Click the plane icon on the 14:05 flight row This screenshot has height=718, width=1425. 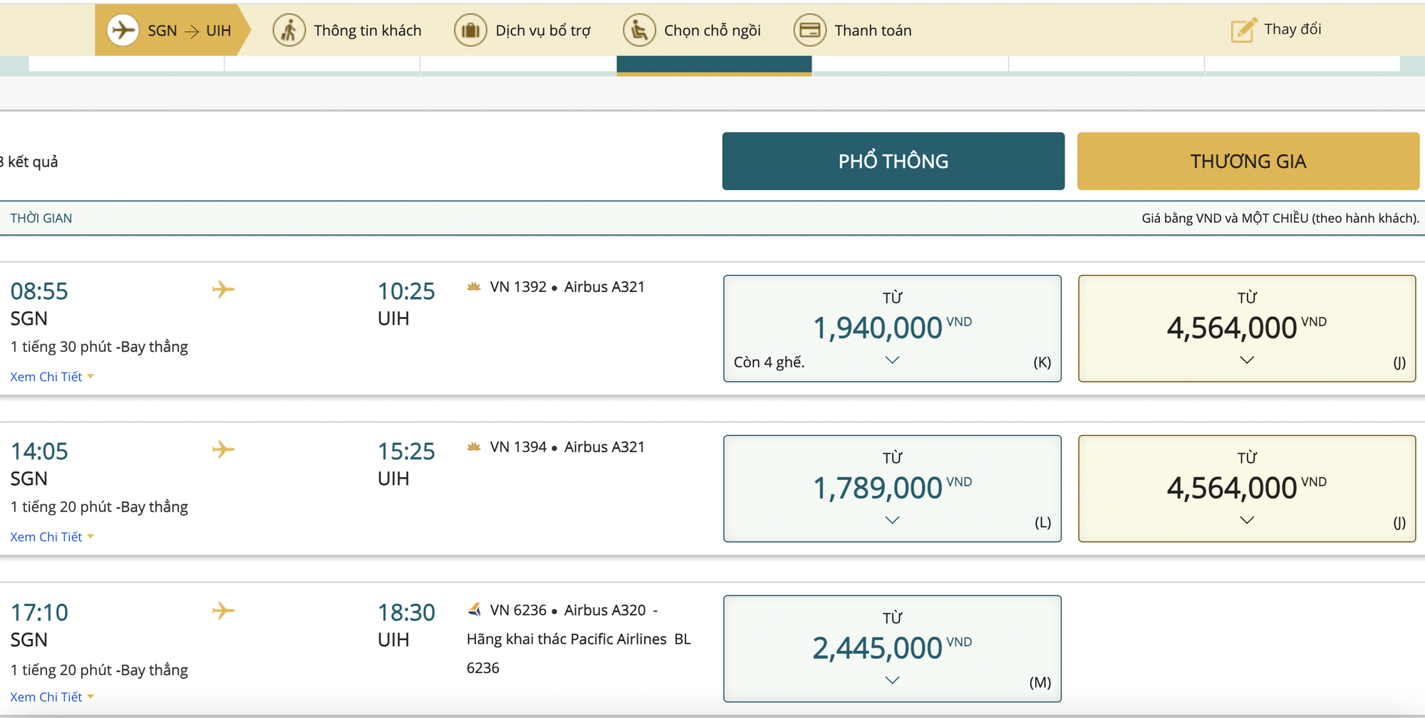223,449
